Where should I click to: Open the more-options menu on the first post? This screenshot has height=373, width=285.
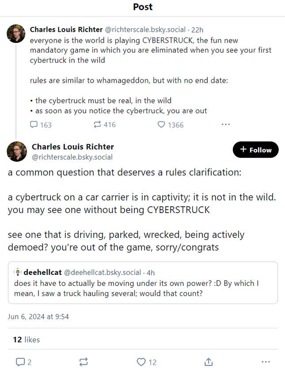(x=225, y=125)
